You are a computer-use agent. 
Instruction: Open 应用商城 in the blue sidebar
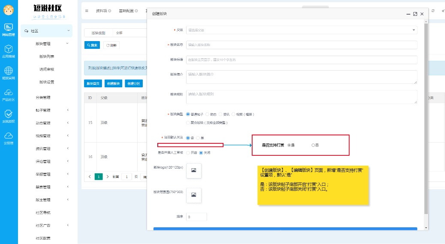pos(9,51)
